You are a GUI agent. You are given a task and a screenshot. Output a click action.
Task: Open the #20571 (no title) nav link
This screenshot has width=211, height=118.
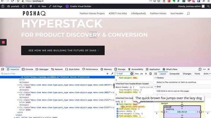[118, 13]
